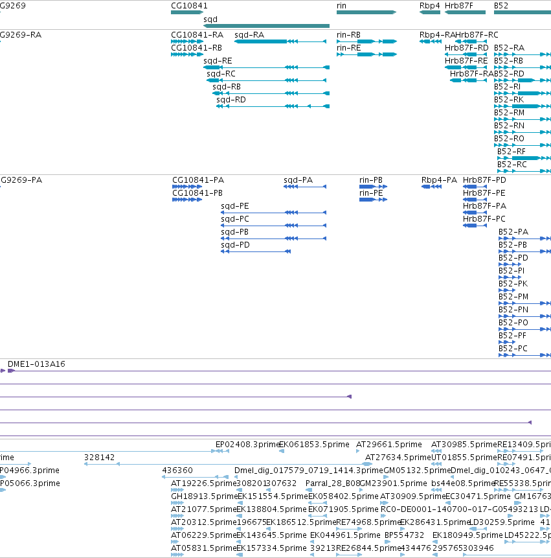Open the rin-PE protein label
This screenshot has width=551, height=558.
click(371, 193)
